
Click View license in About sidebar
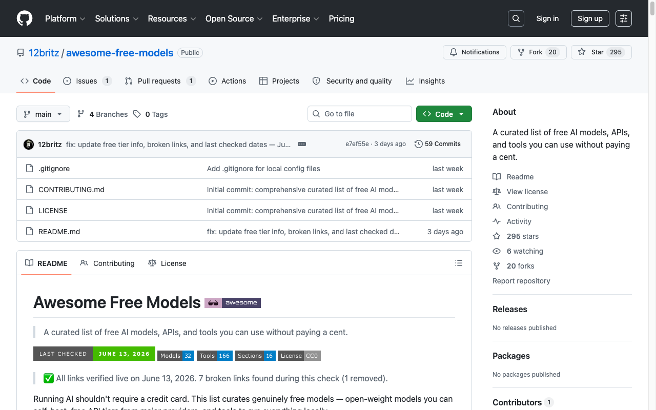[520, 192]
